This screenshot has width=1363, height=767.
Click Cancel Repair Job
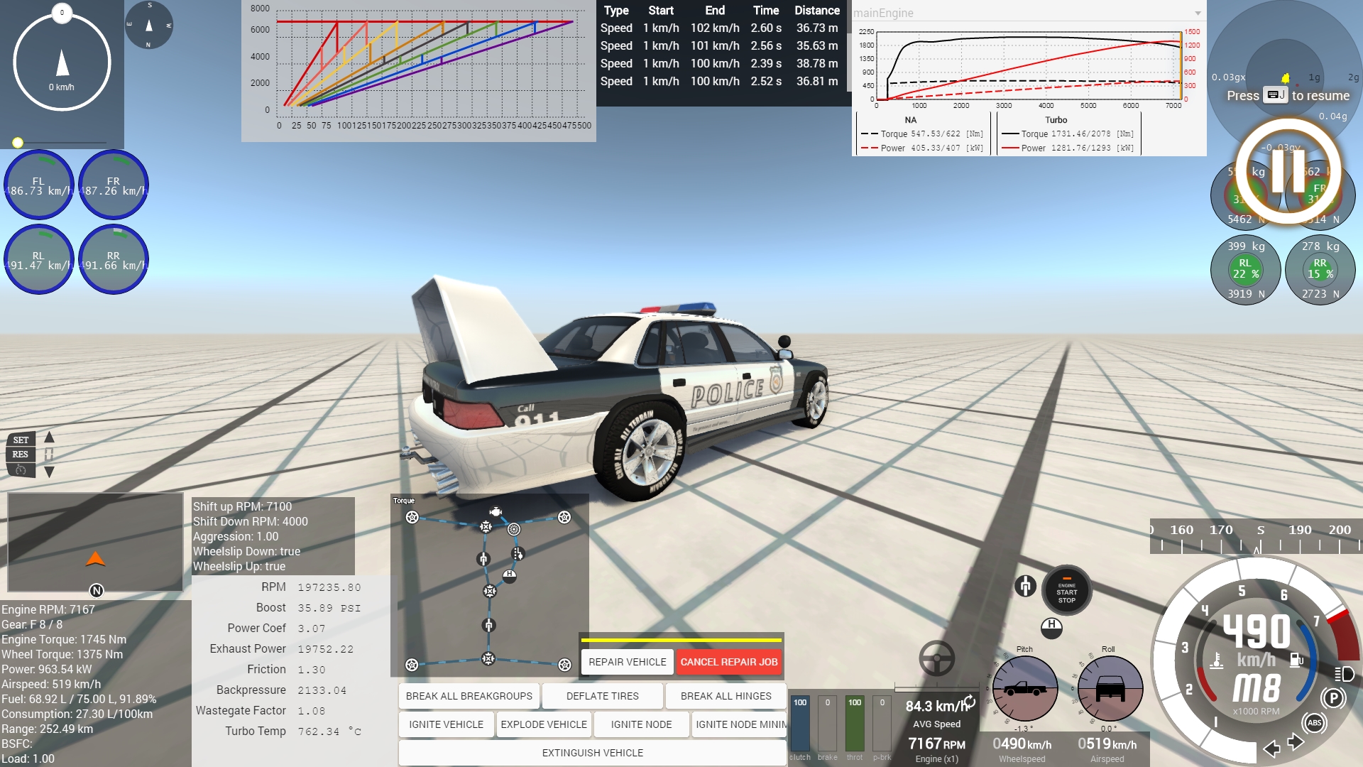pos(728,662)
